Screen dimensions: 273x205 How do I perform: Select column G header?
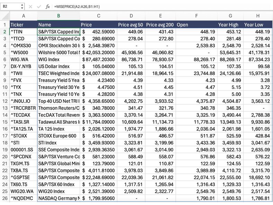pos(230,16)
